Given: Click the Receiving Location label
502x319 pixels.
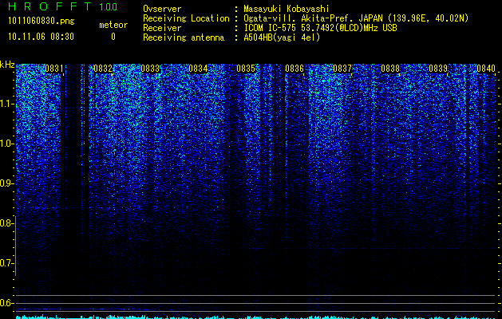Looking at the screenshot, I should (186, 18).
